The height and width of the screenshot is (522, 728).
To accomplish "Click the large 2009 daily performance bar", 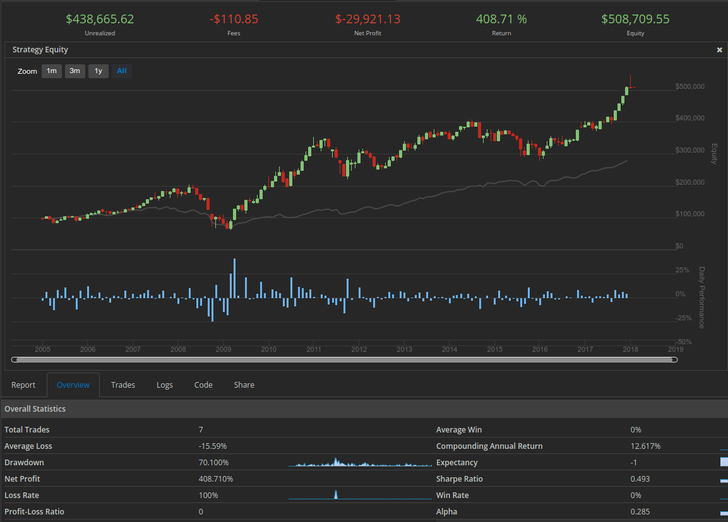I will 234,278.
